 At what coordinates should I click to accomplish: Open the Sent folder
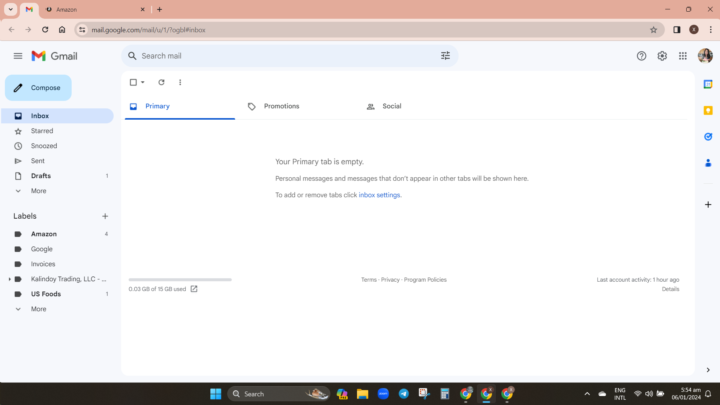pyautogui.click(x=57, y=161)
